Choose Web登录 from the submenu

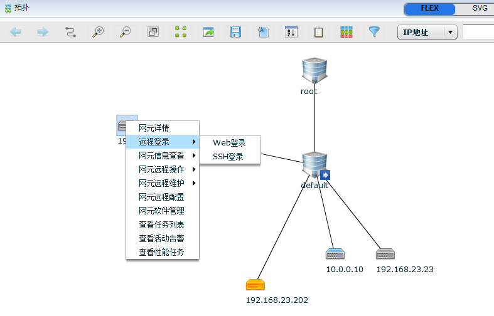[229, 143]
